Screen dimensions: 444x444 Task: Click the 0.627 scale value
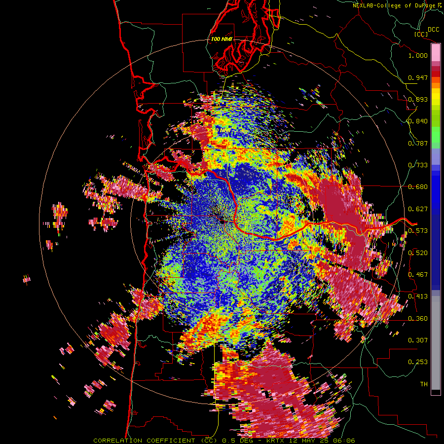click(418, 209)
